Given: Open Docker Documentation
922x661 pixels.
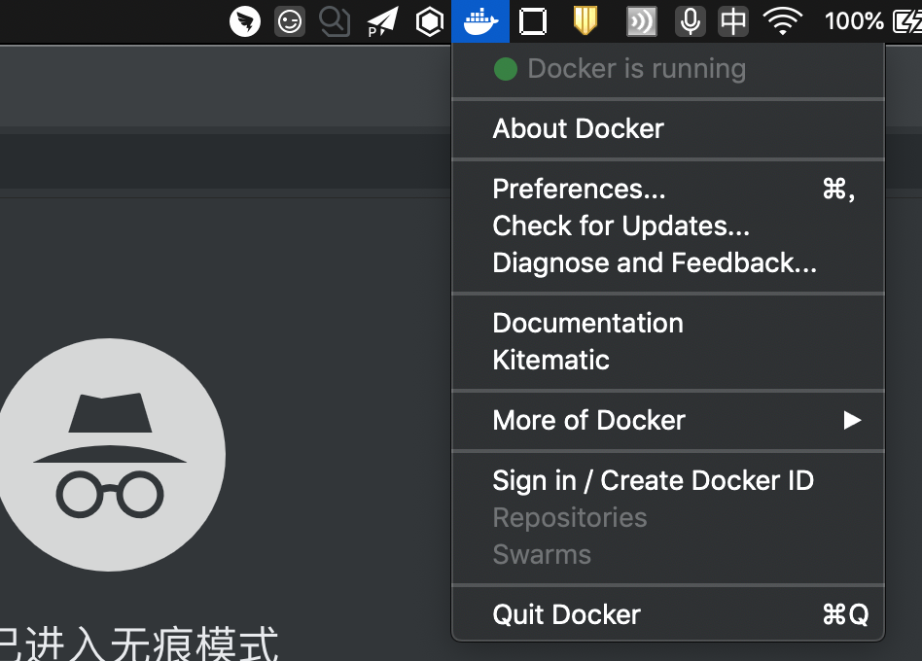Looking at the screenshot, I should pos(587,323).
